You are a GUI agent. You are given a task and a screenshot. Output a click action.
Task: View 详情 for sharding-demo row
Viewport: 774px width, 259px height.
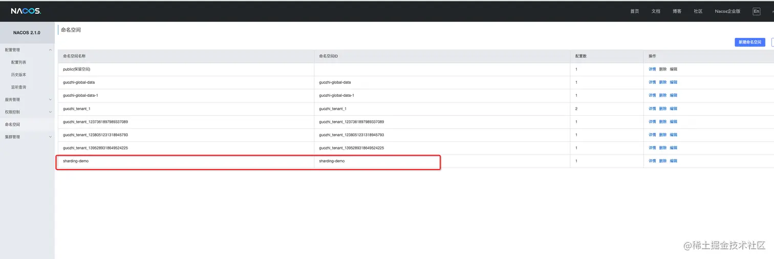[652, 161]
